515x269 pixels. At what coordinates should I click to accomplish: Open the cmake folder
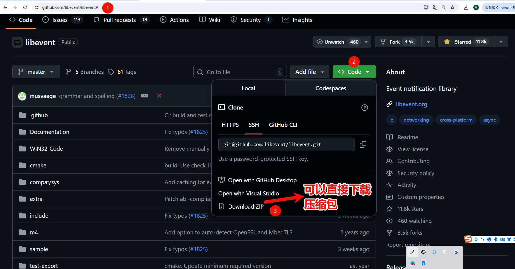(x=38, y=166)
